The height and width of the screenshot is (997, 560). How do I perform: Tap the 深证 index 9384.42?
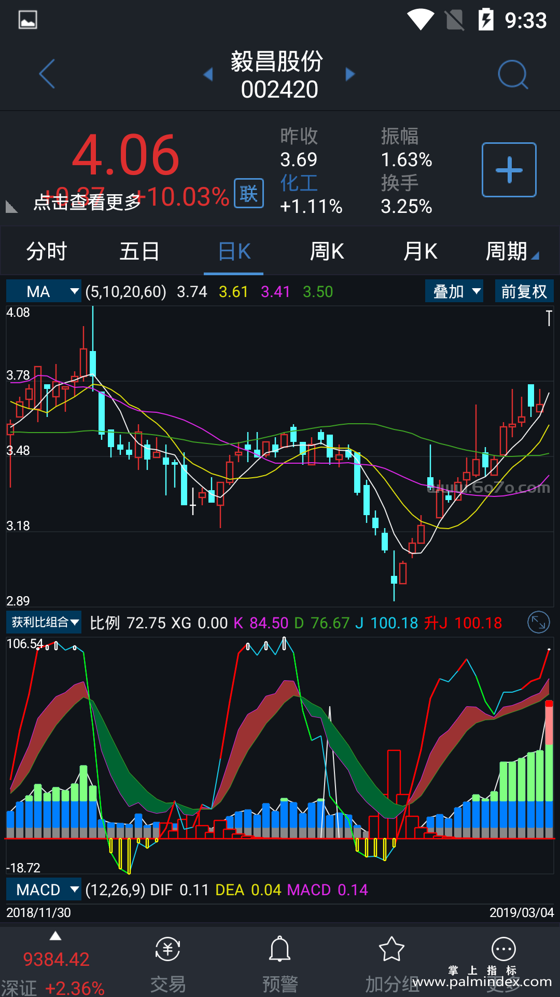tap(57, 959)
